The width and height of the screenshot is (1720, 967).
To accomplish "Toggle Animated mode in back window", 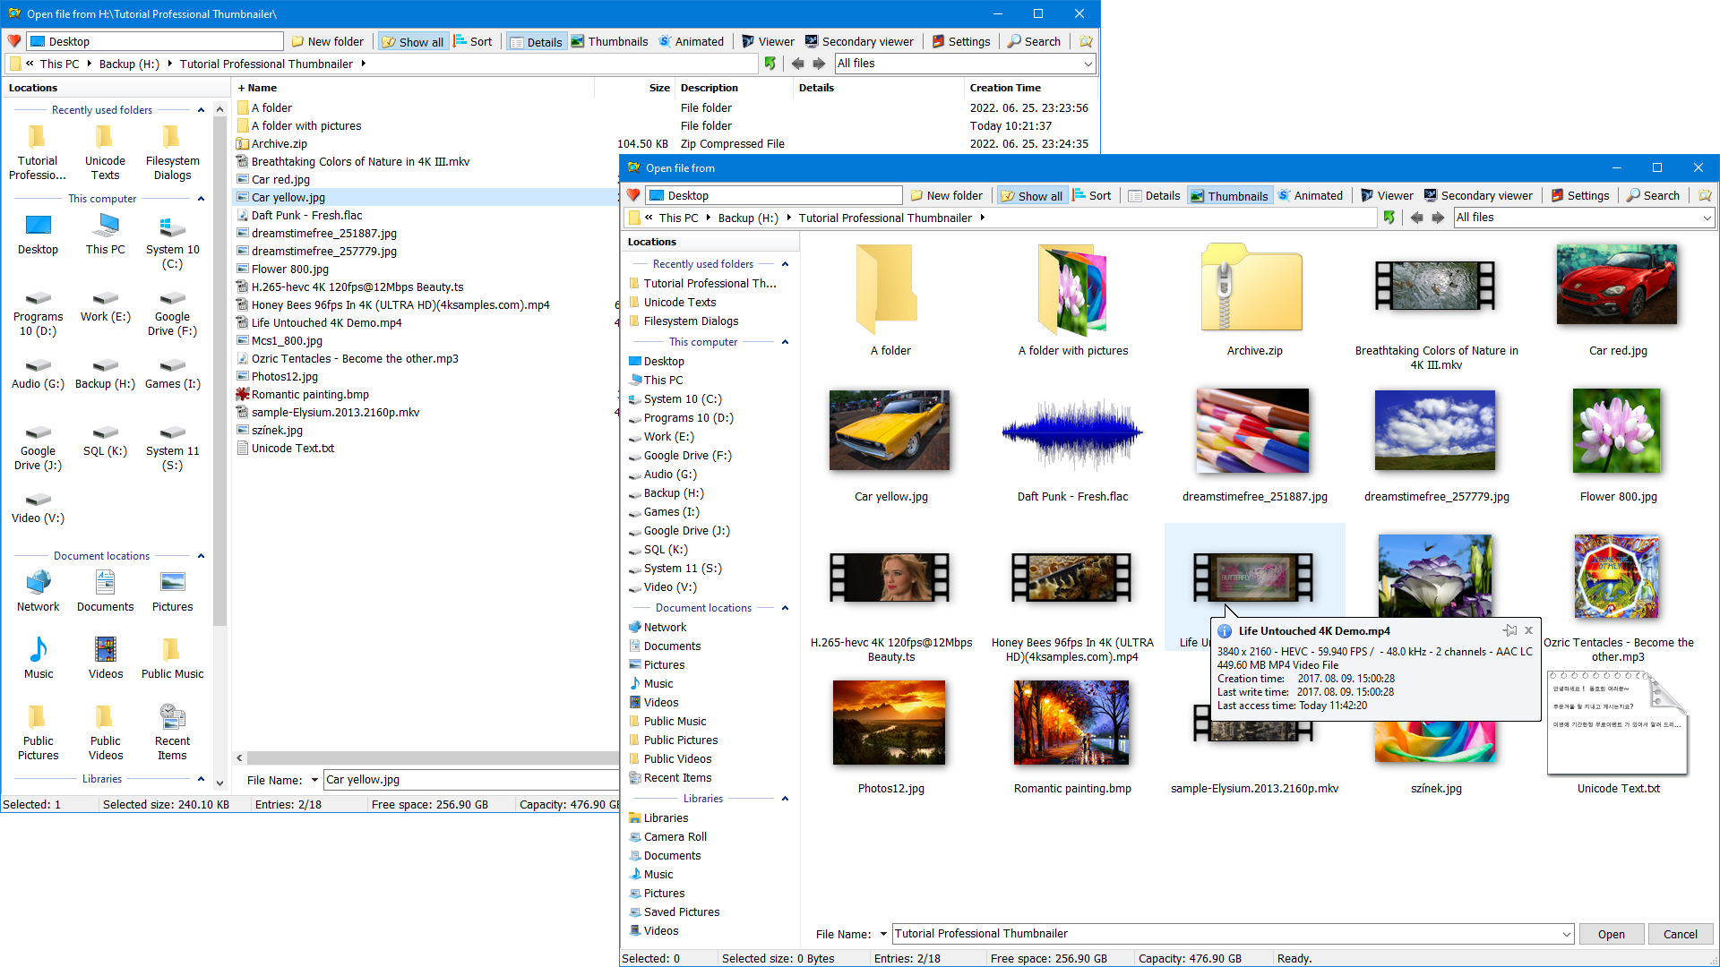I will coord(692,41).
